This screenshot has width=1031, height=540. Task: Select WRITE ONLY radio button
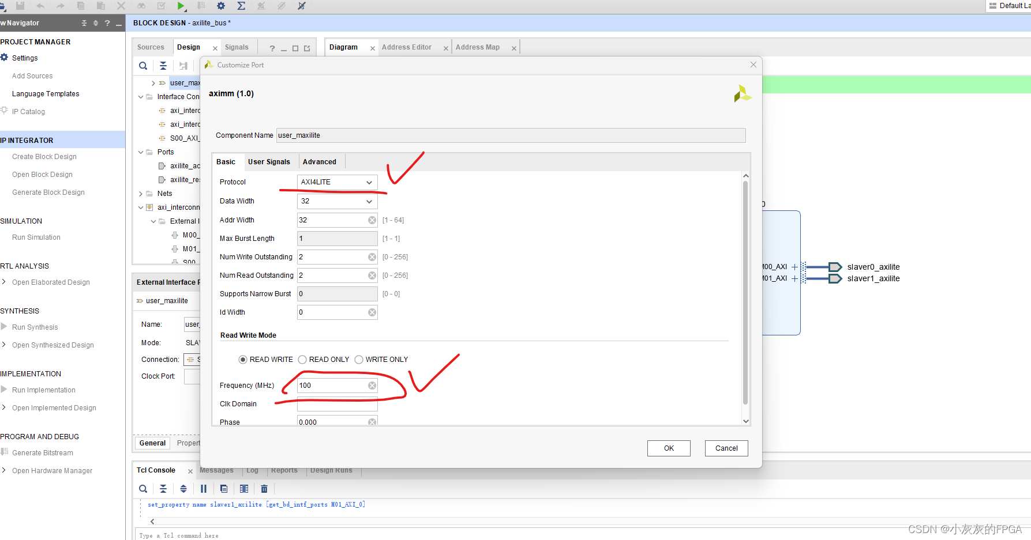[359, 360]
